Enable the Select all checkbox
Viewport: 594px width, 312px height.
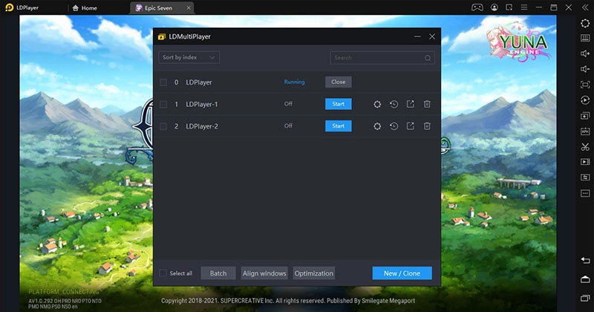163,273
